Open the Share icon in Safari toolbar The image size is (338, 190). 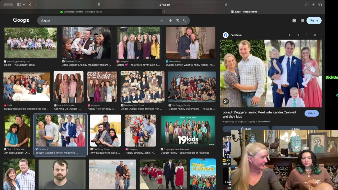(x=307, y=4)
